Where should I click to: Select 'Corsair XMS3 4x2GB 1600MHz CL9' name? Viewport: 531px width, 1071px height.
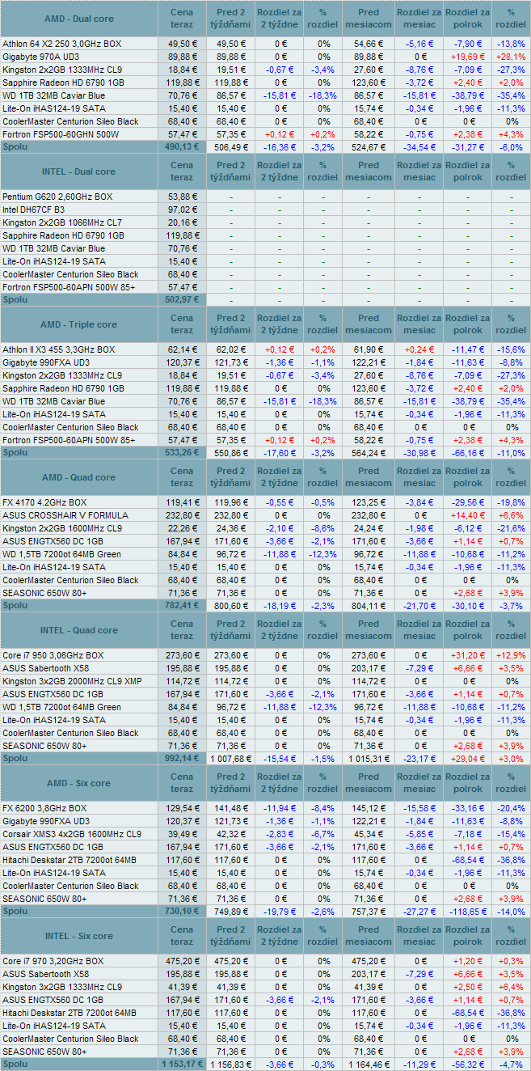click(72, 834)
